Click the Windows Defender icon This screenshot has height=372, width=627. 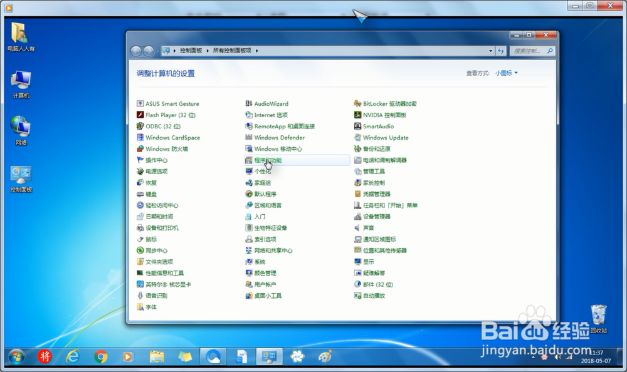coord(249,137)
